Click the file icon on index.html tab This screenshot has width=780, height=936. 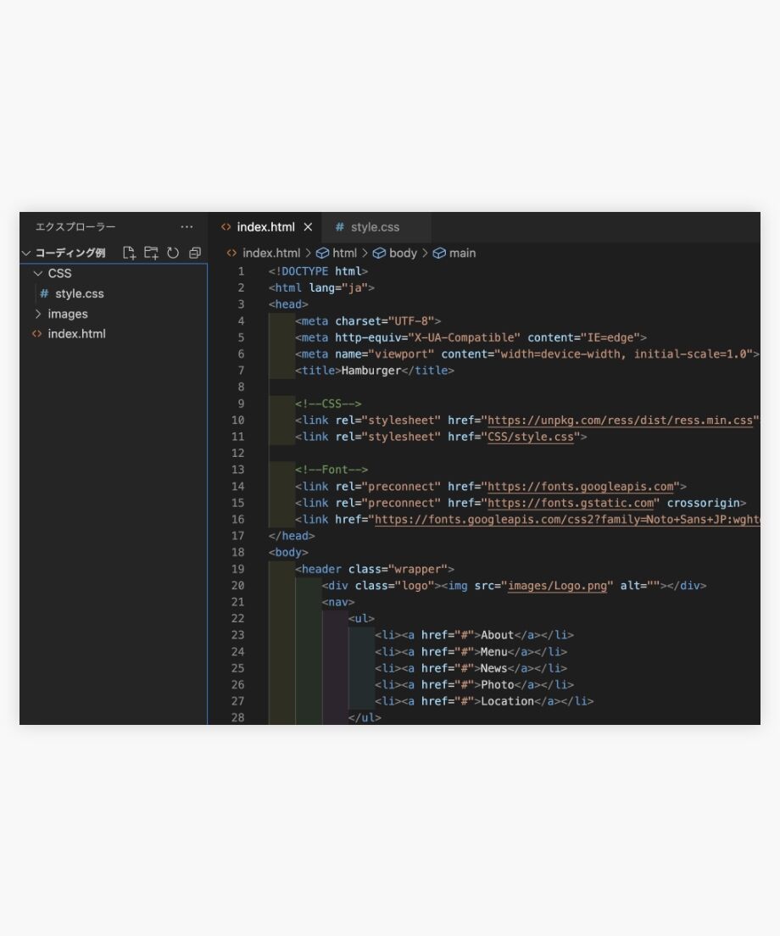click(x=226, y=227)
